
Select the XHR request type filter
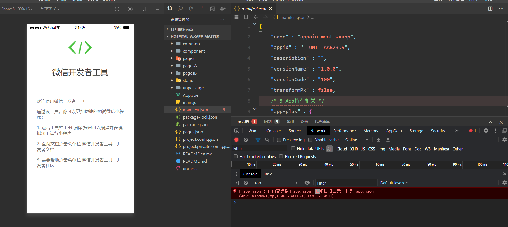click(354, 149)
